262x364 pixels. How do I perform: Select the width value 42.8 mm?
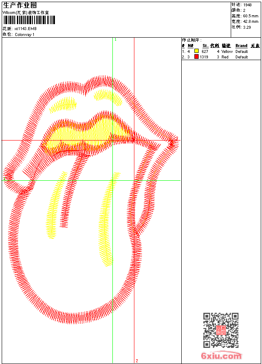tap(251, 22)
